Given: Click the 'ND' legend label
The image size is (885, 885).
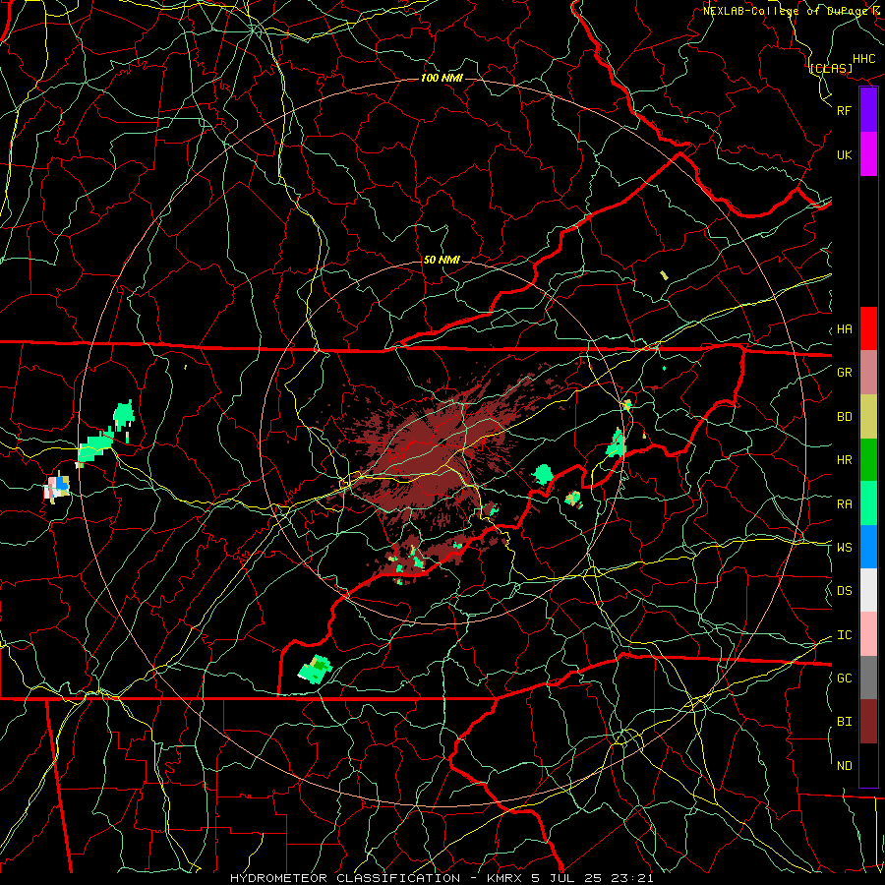Looking at the screenshot, I should point(844,766).
